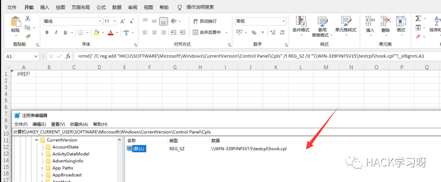
Task: Toggle bottom vertical alignment
Action: coord(163,21)
